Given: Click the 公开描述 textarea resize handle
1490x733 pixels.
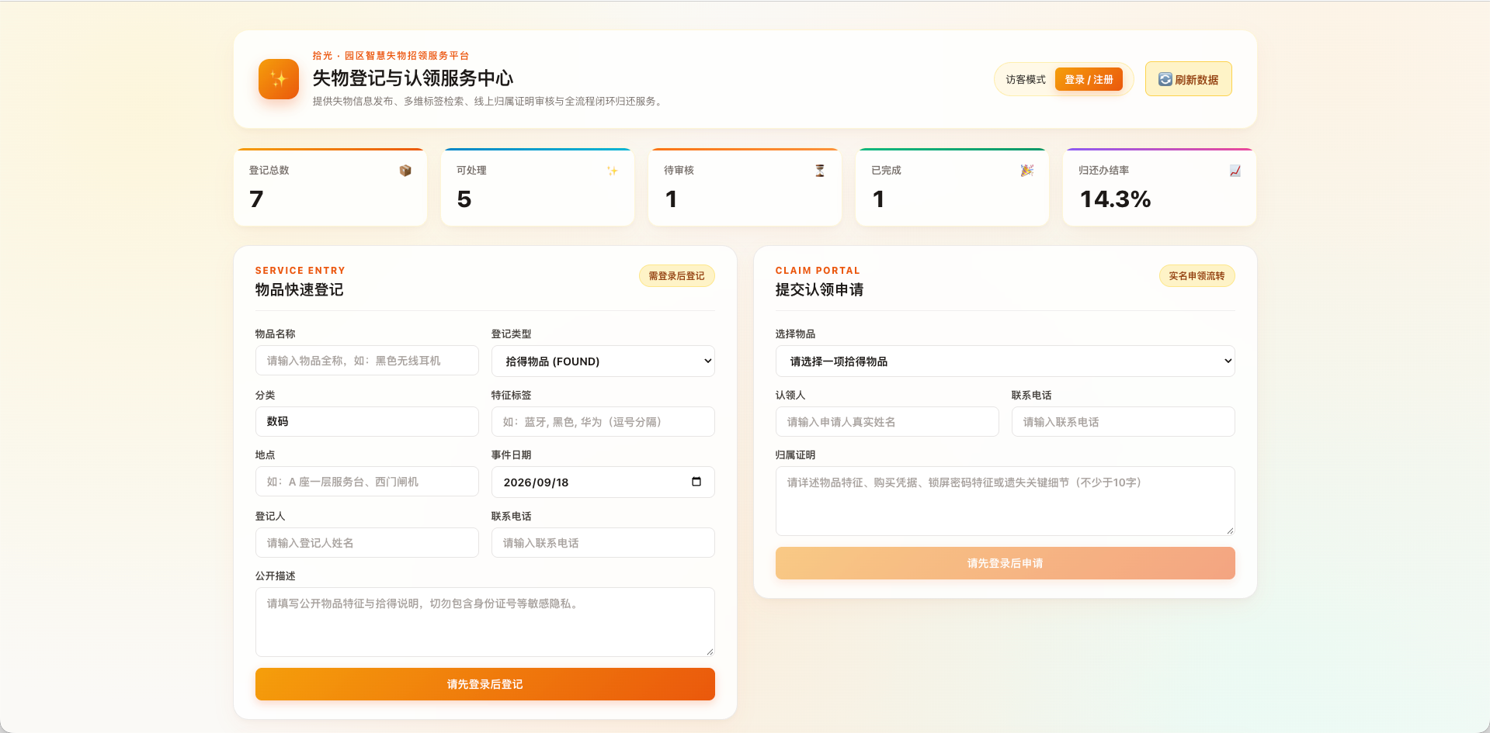Looking at the screenshot, I should click(710, 652).
